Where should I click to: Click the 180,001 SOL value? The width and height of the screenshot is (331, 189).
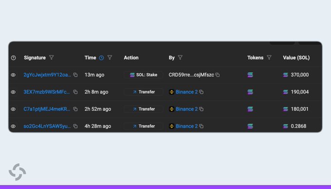pos(299,109)
